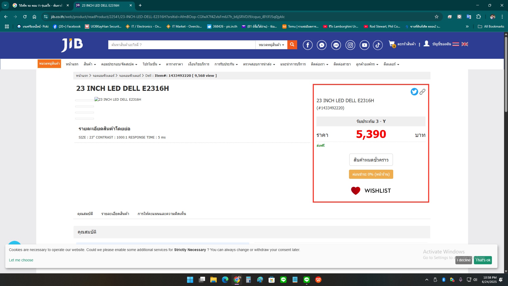Switch to รายละเอียดสินค้า tab
Screen dimensions: 508x286
point(115,214)
